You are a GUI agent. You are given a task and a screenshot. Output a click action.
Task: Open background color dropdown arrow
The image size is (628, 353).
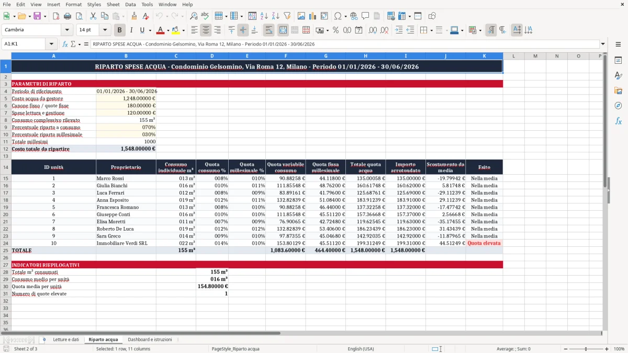(x=183, y=30)
